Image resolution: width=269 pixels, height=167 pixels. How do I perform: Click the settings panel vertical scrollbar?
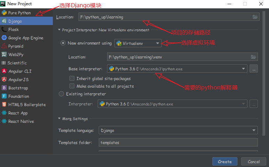pyautogui.click(x=264, y=73)
